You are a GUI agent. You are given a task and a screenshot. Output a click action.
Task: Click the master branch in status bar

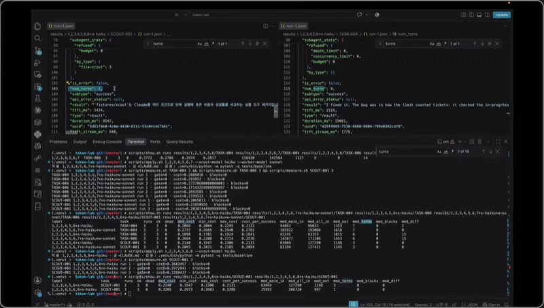[x=56, y=305]
